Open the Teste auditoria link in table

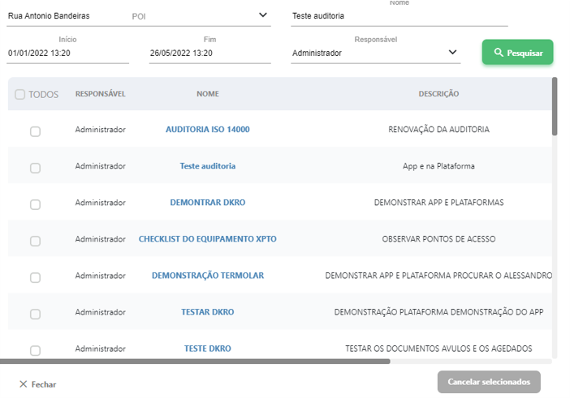point(207,166)
